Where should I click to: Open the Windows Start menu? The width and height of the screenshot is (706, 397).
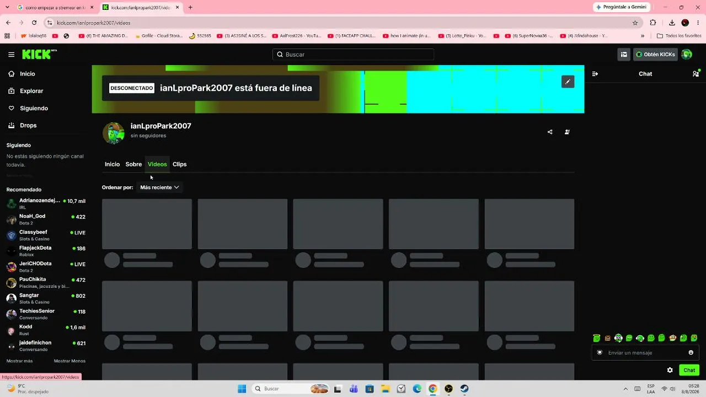pos(242,389)
